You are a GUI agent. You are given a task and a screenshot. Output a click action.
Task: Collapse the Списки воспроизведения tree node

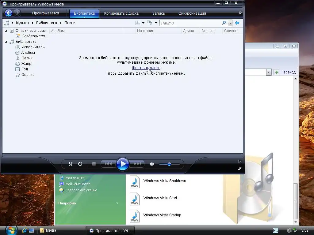click(x=6, y=31)
